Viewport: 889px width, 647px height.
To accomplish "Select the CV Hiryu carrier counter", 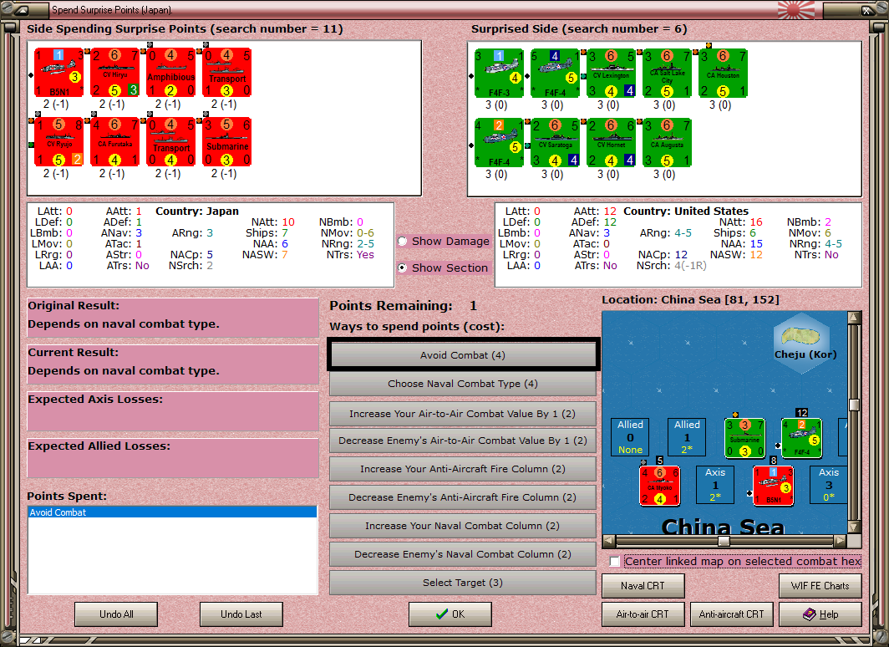I will point(115,72).
